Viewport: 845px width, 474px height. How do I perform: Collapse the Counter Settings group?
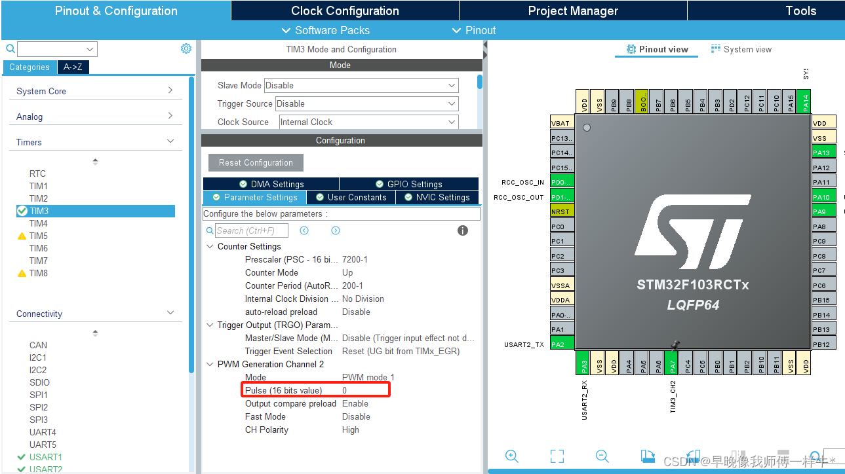click(x=210, y=246)
